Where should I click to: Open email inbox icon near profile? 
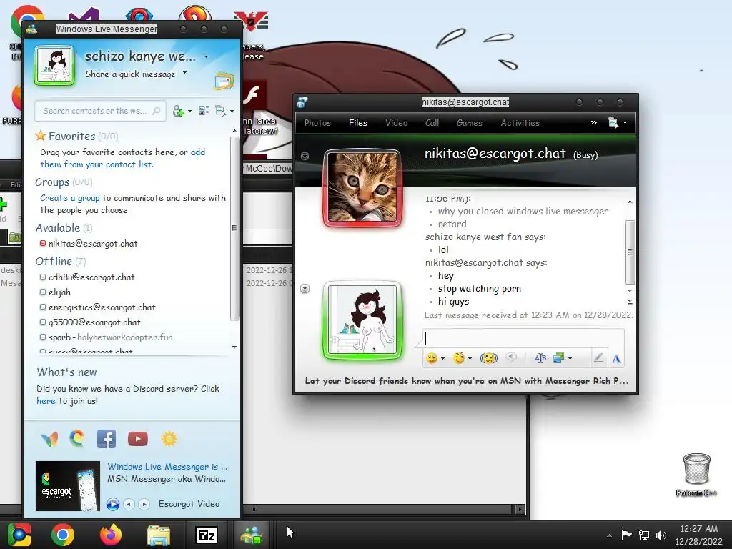tap(224, 80)
